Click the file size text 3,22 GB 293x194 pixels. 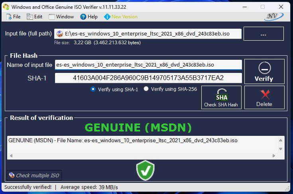107,43
